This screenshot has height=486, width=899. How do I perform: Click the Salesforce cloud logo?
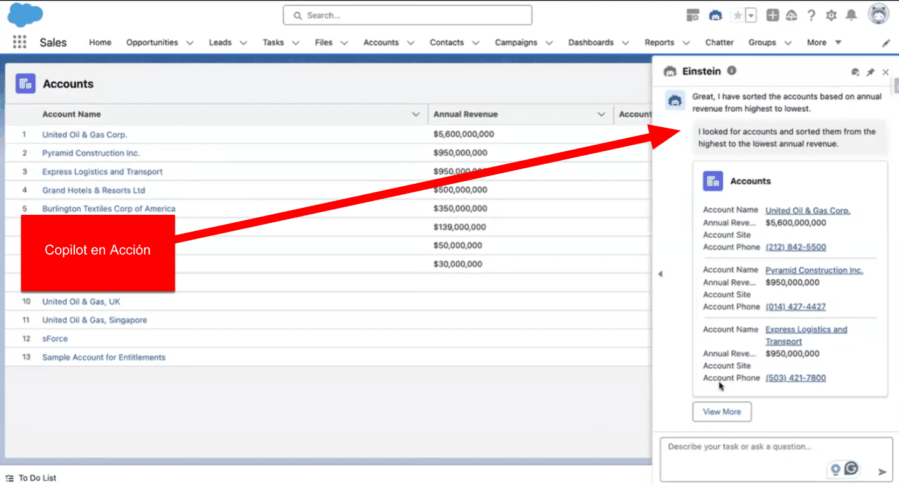[25, 16]
